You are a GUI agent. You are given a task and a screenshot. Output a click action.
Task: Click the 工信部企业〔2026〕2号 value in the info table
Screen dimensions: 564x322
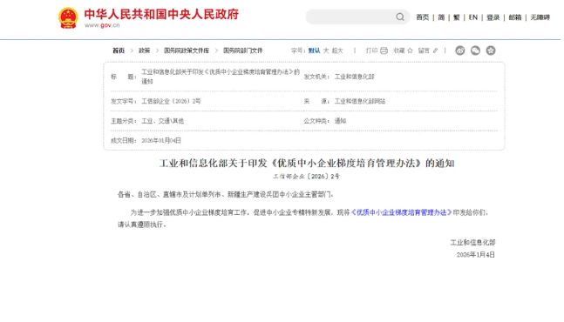point(171,101)
